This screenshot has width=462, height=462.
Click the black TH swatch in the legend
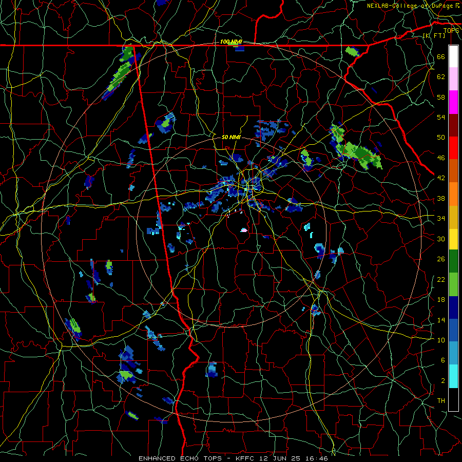(453, 399)
